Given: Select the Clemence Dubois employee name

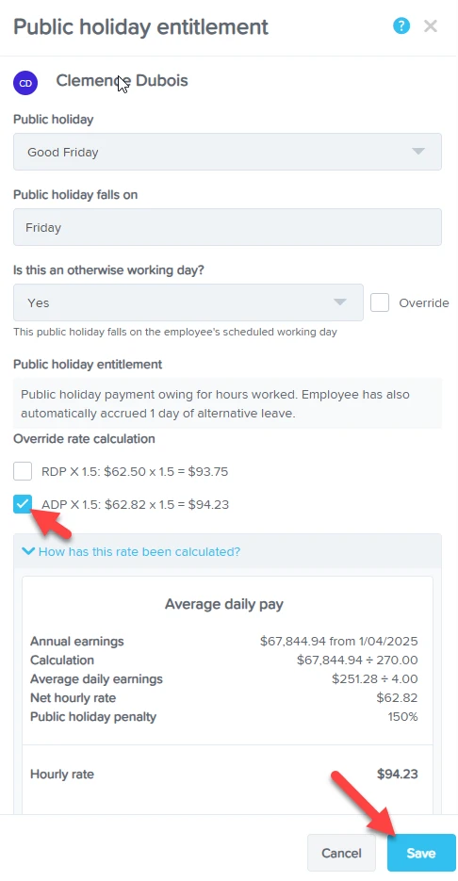Looking at the screenshot, I should [x=122, y=81].
